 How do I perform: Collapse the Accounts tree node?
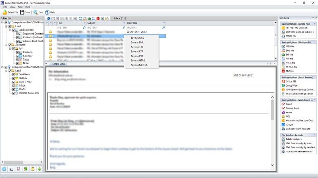[6, 45]
